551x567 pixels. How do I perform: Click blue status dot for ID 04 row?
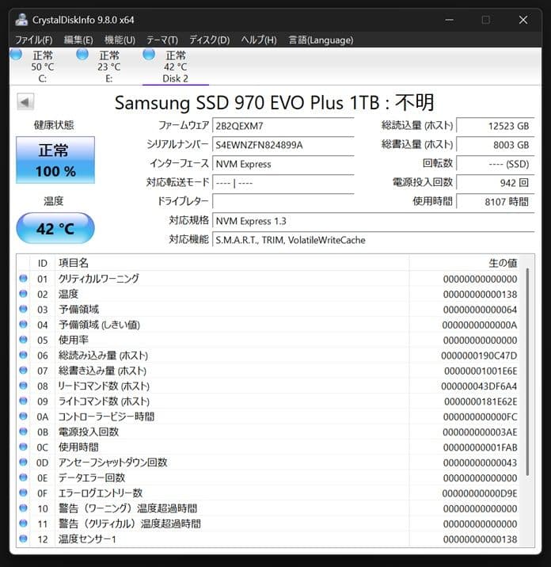pyautogui.click(x=23, y=325)
